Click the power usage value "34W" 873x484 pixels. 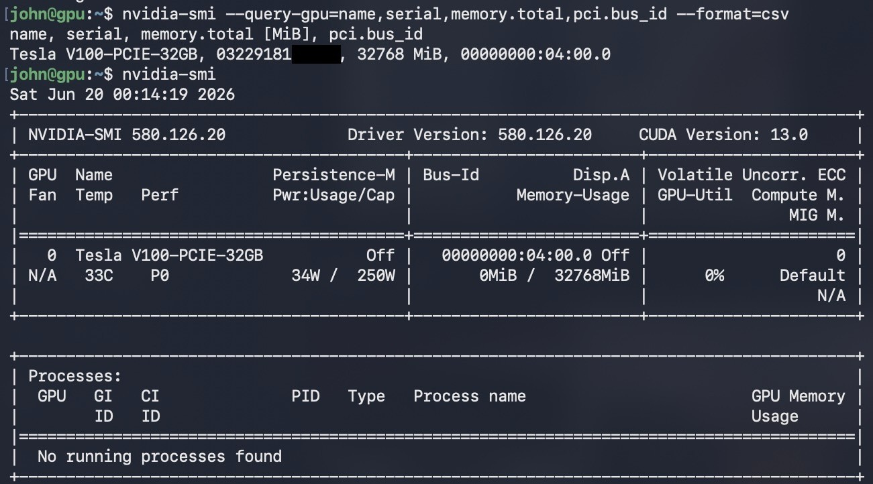pos(305,275)
